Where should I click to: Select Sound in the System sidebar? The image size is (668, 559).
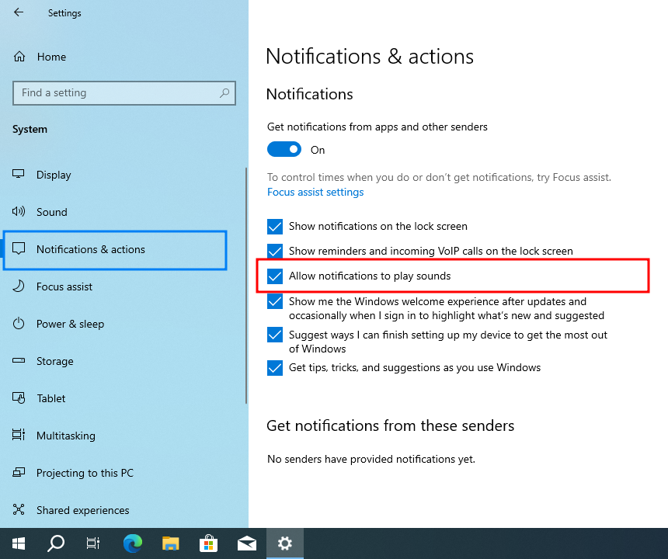[x=51, y=212]
